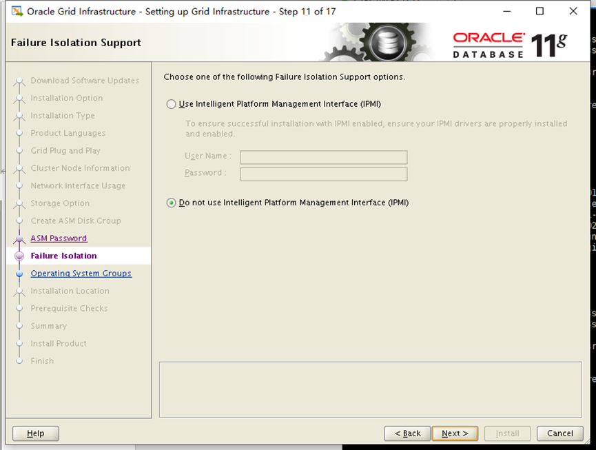Close the Oracle Grid Infrastructure window
The image size is (596, 450).
(x=573, y=12)
